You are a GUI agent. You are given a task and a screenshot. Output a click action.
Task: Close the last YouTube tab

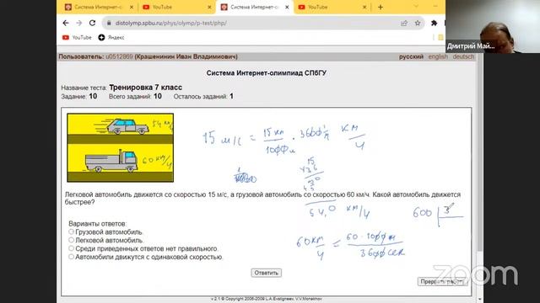pyautogui.click(x=364, y=7)
